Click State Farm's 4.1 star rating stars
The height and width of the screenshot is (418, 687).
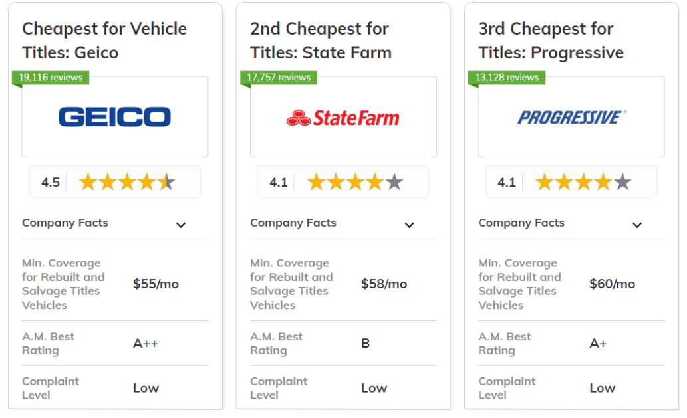click(355, 182)
